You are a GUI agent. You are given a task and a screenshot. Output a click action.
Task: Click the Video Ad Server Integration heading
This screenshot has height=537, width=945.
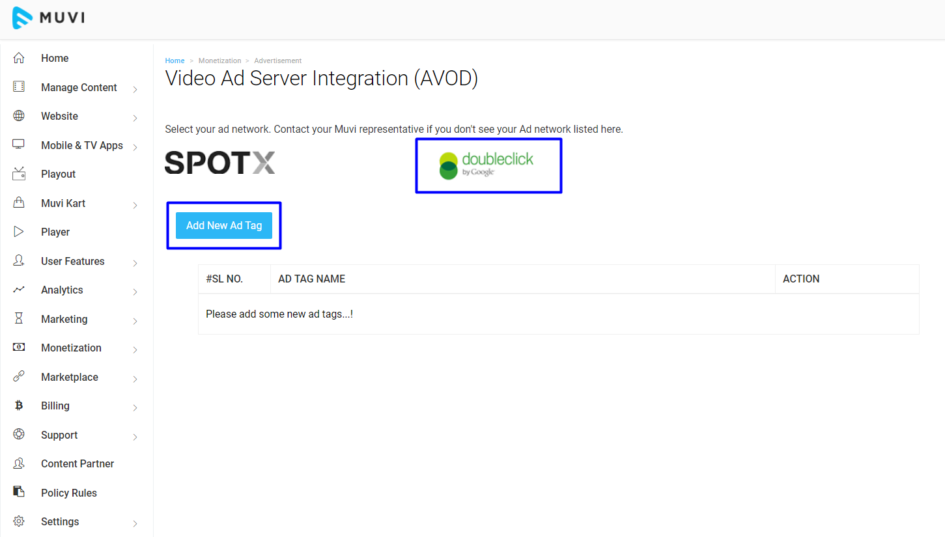322,78
